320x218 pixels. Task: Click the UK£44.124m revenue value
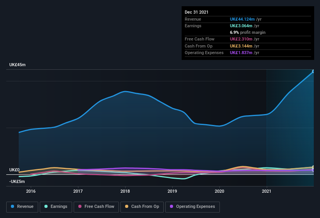tap(242, 19)
